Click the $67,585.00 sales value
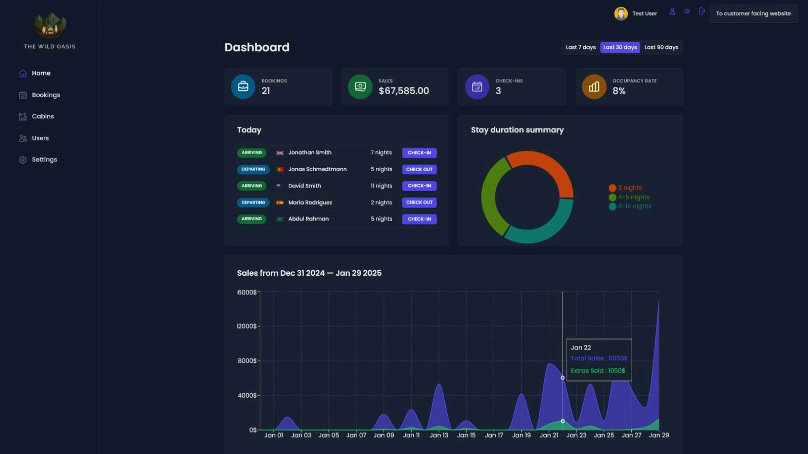The image size is (808, 454). (x=404, y=91)
